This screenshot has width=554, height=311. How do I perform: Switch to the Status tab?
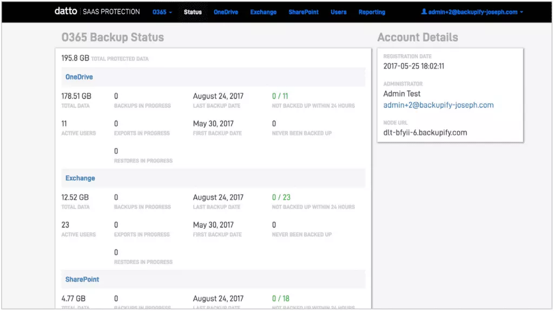point(193,12)
